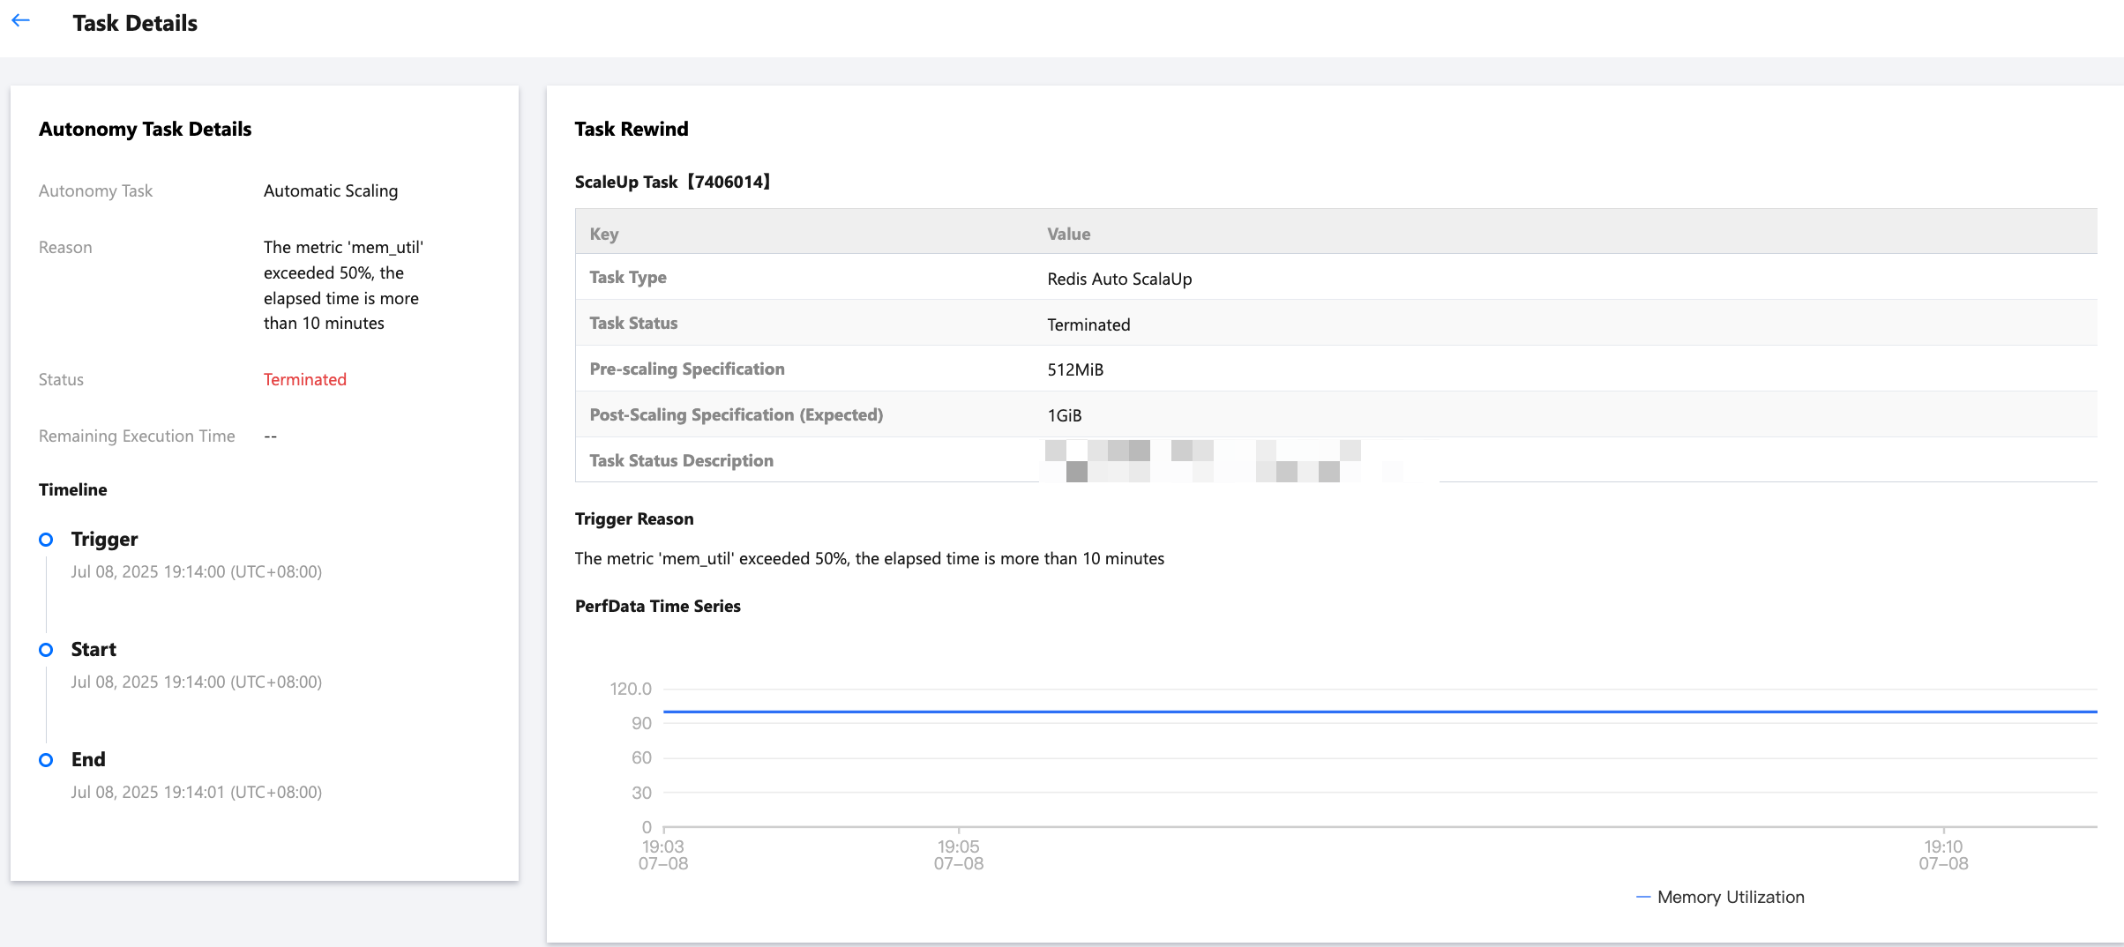Click the 512MiB pre-scaling value
This screenshot has width=2124, height=947.
[1074, 370]
